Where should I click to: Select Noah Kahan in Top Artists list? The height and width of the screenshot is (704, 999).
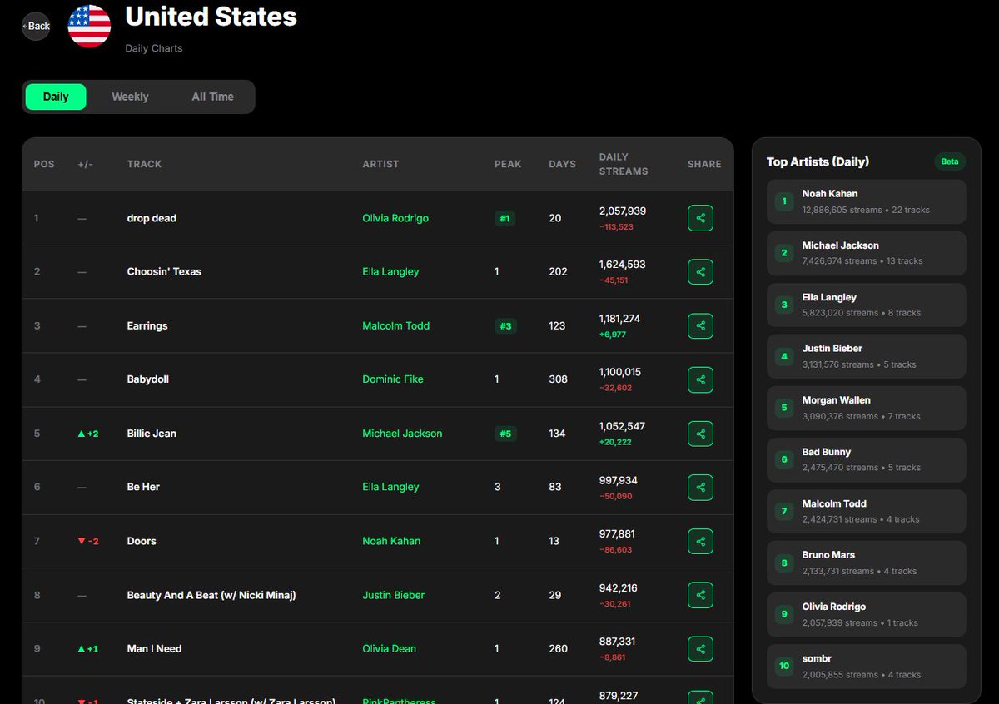tap(866, 201)
